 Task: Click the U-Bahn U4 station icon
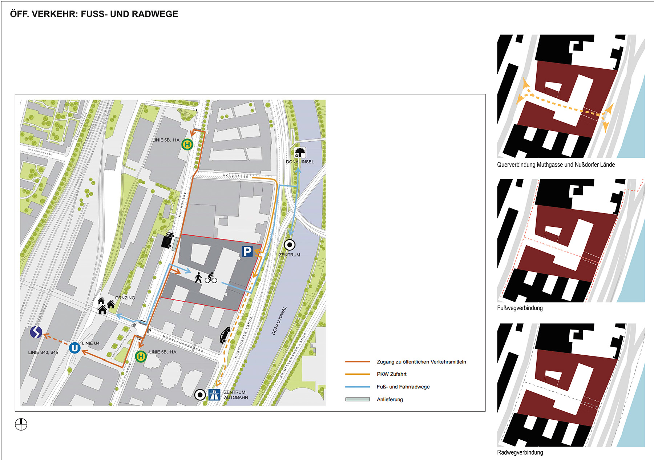(74, 348)
